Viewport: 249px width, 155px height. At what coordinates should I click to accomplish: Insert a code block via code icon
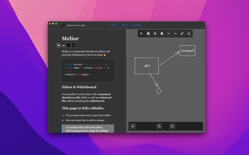pos(73,45)
